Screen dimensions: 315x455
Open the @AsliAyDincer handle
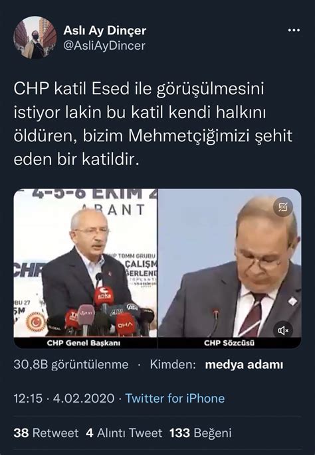tap(104, 46)
